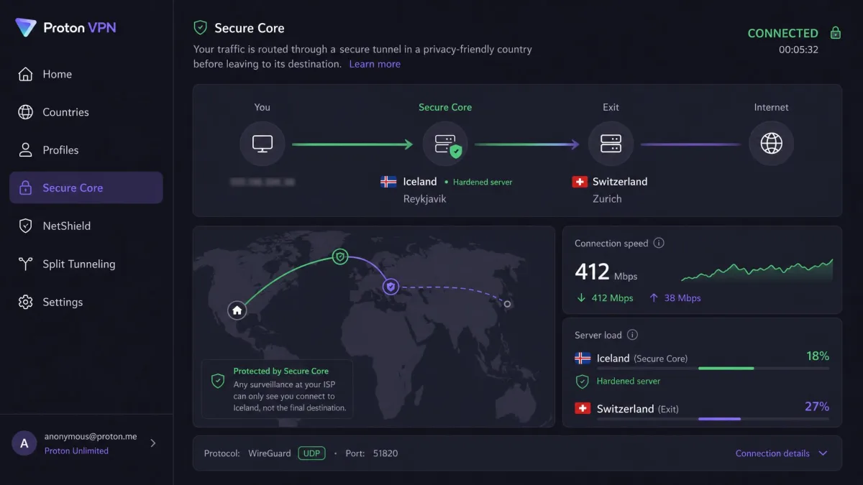Viewport: 863px width, 485px height.
Task: Click the CONNECTED status text
Action: click(782, 33)
